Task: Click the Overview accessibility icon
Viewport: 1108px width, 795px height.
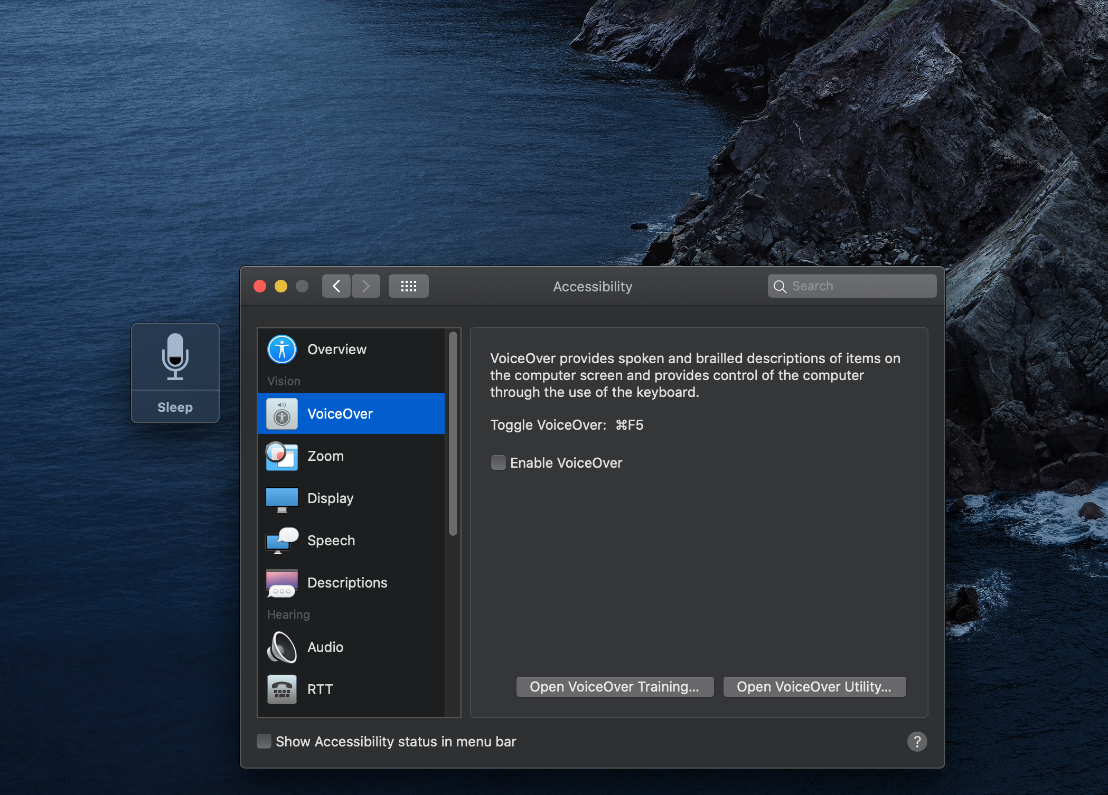Action: pos(282,349)
